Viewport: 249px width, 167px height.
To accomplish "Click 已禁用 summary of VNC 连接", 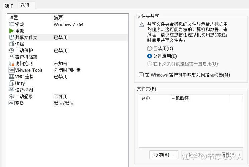I will pyautogui.click(x=60, y=77).
